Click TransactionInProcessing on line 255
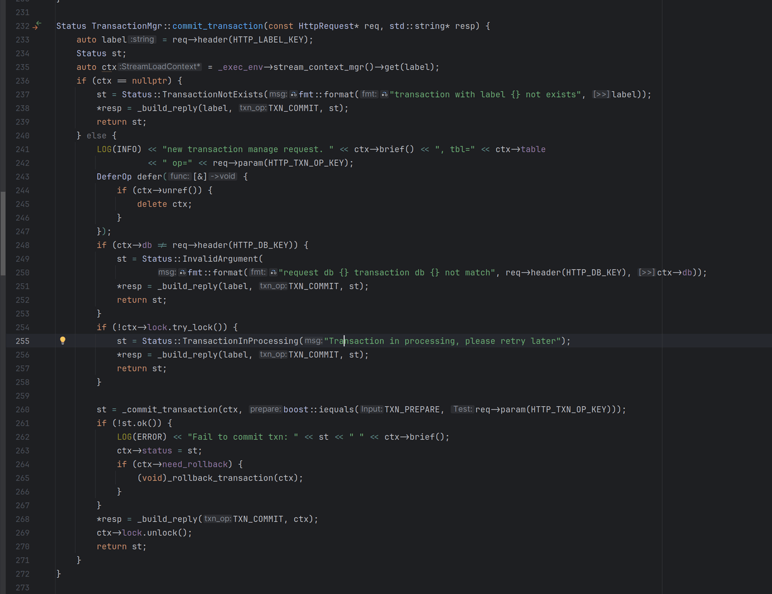Viewport: 772px width, 594px height. tap(240, 341)
